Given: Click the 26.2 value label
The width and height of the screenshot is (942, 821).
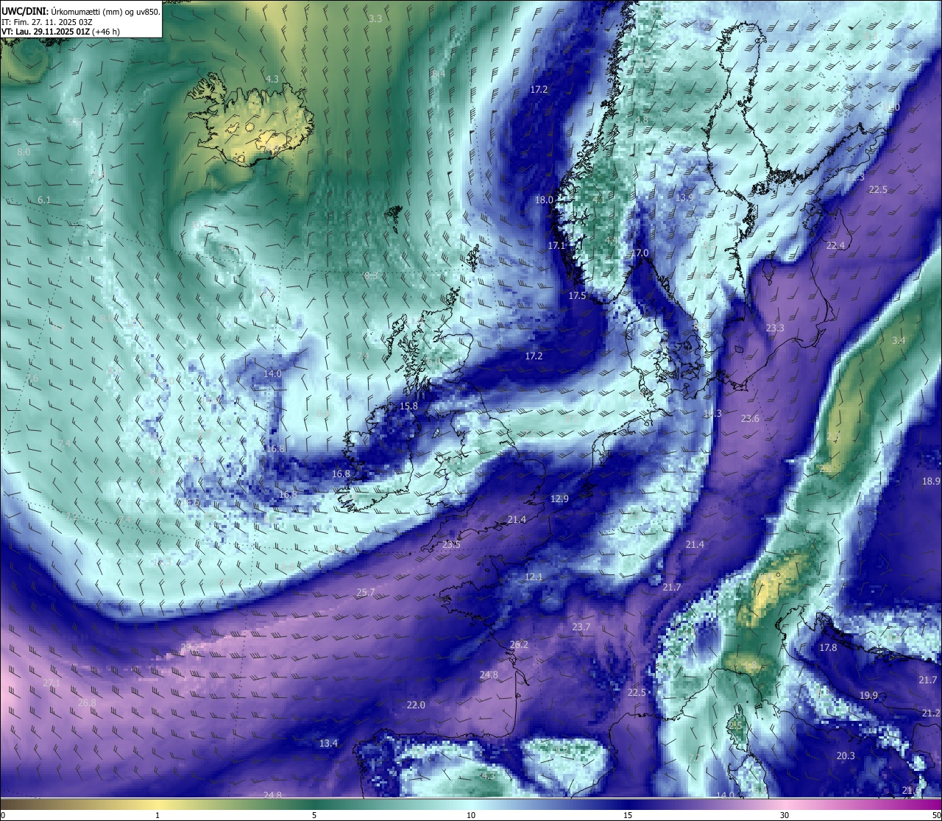Looking at the screenshot, I should (x=519, y=644).
